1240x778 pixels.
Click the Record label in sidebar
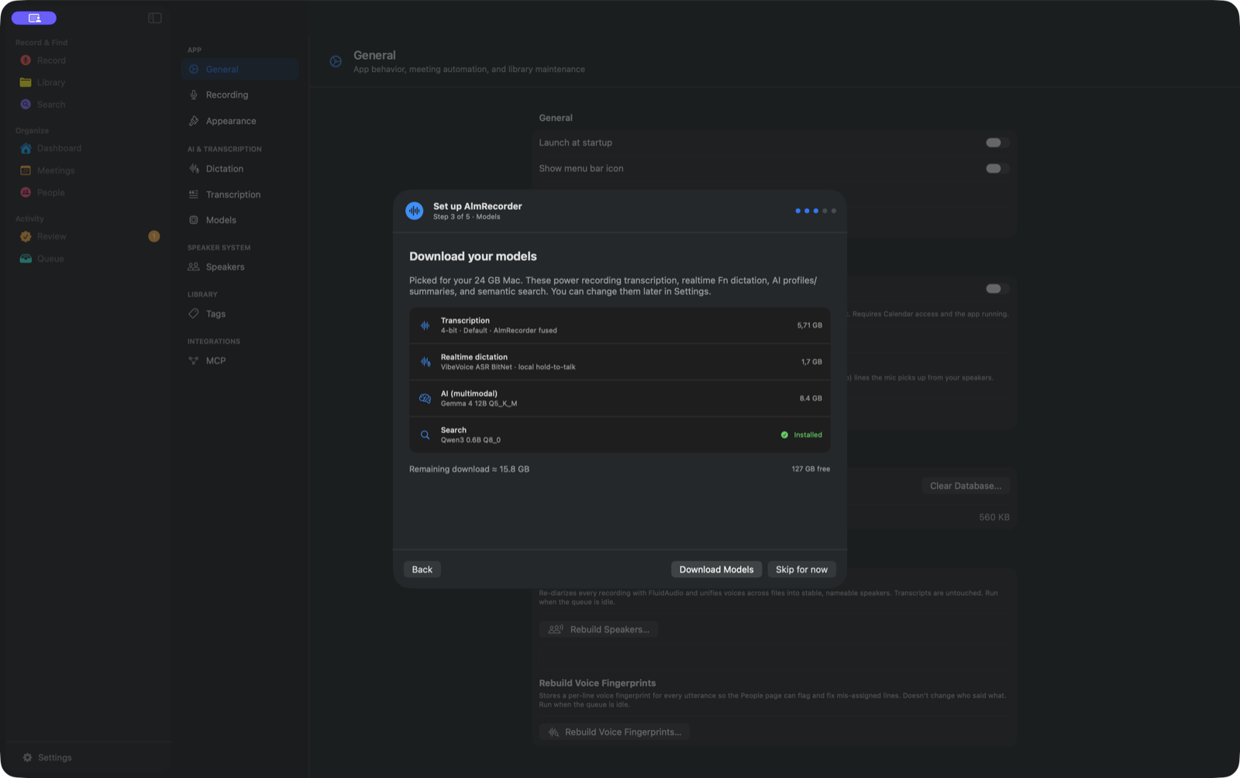[51, 60]
